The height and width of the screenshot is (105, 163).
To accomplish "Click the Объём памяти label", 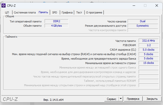I will [32, 26].
